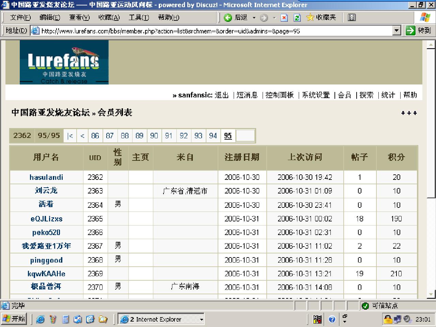This screenshot has height=327, width=436.
Task: Click the vertical scrollbar up arrow
Action: tap(431, 45)
